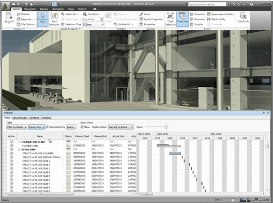Open Display Dates Planned vs Actual dropdown

(121, 127)
